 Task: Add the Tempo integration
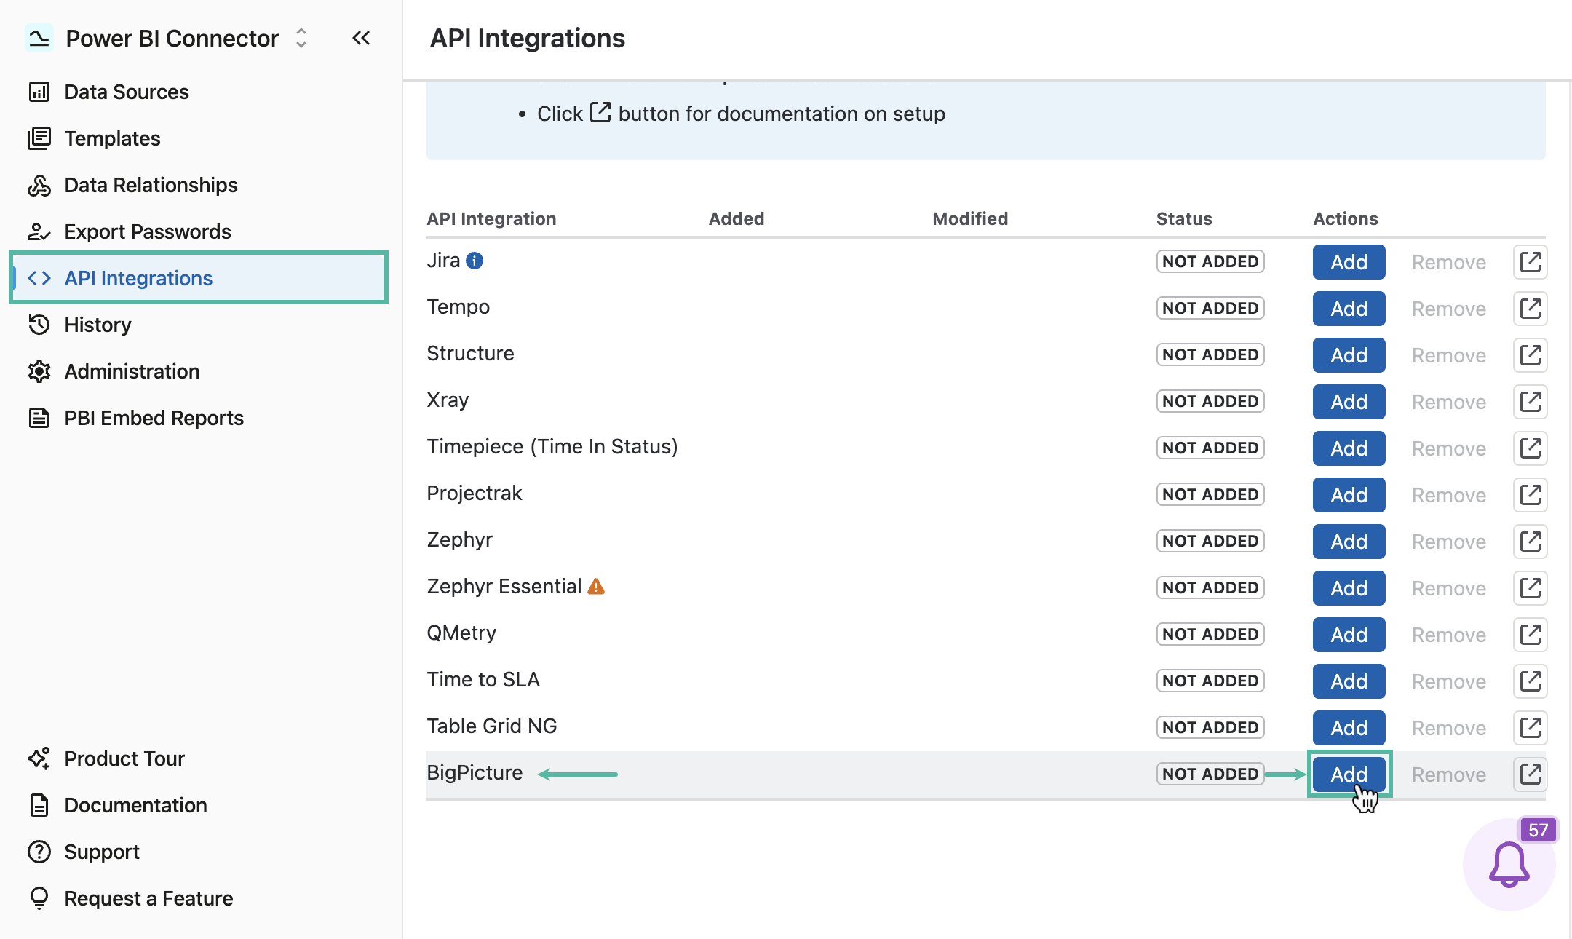[x=1349, y=309]
